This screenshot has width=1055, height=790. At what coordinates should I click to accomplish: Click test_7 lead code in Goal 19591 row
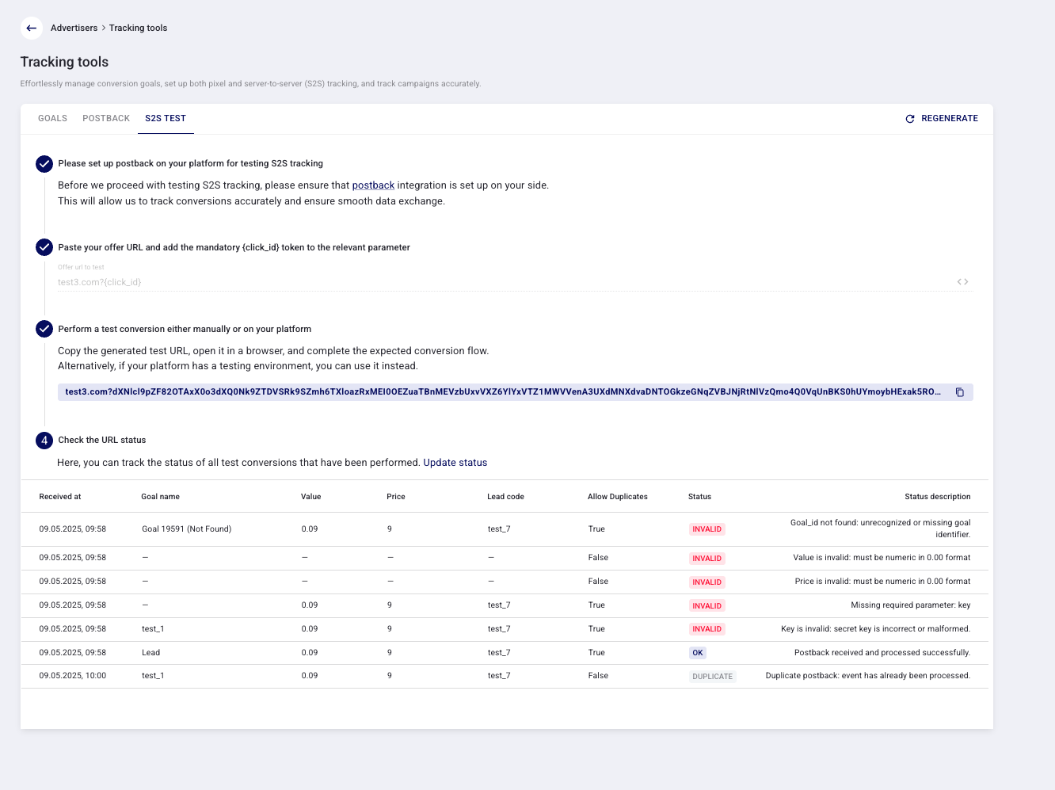pos(499,529)
